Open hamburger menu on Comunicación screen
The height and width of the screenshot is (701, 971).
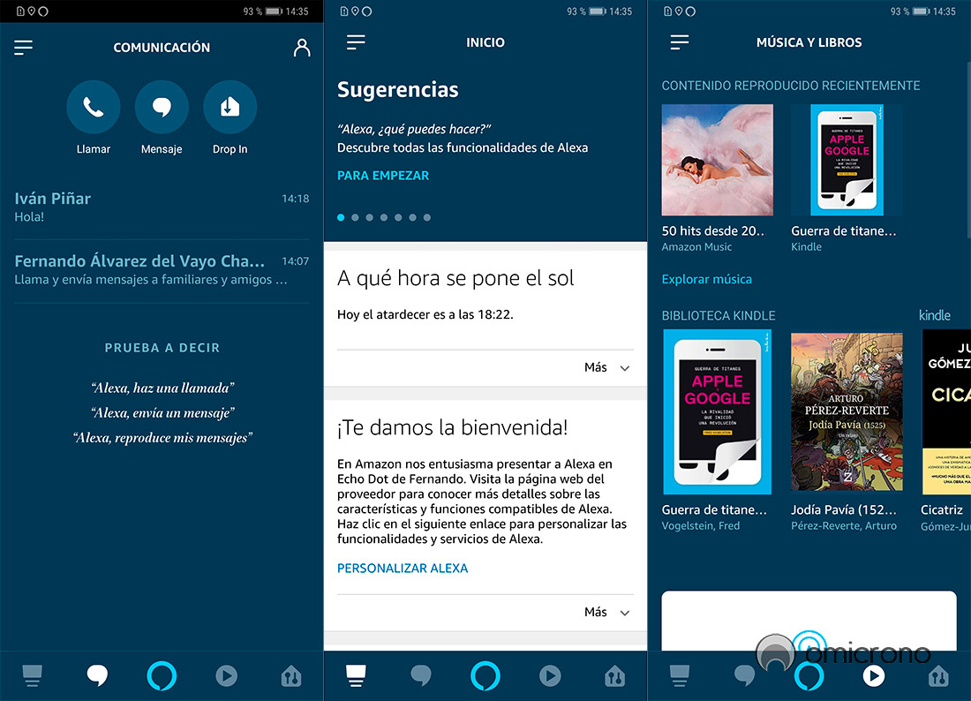tap(24, 48)
